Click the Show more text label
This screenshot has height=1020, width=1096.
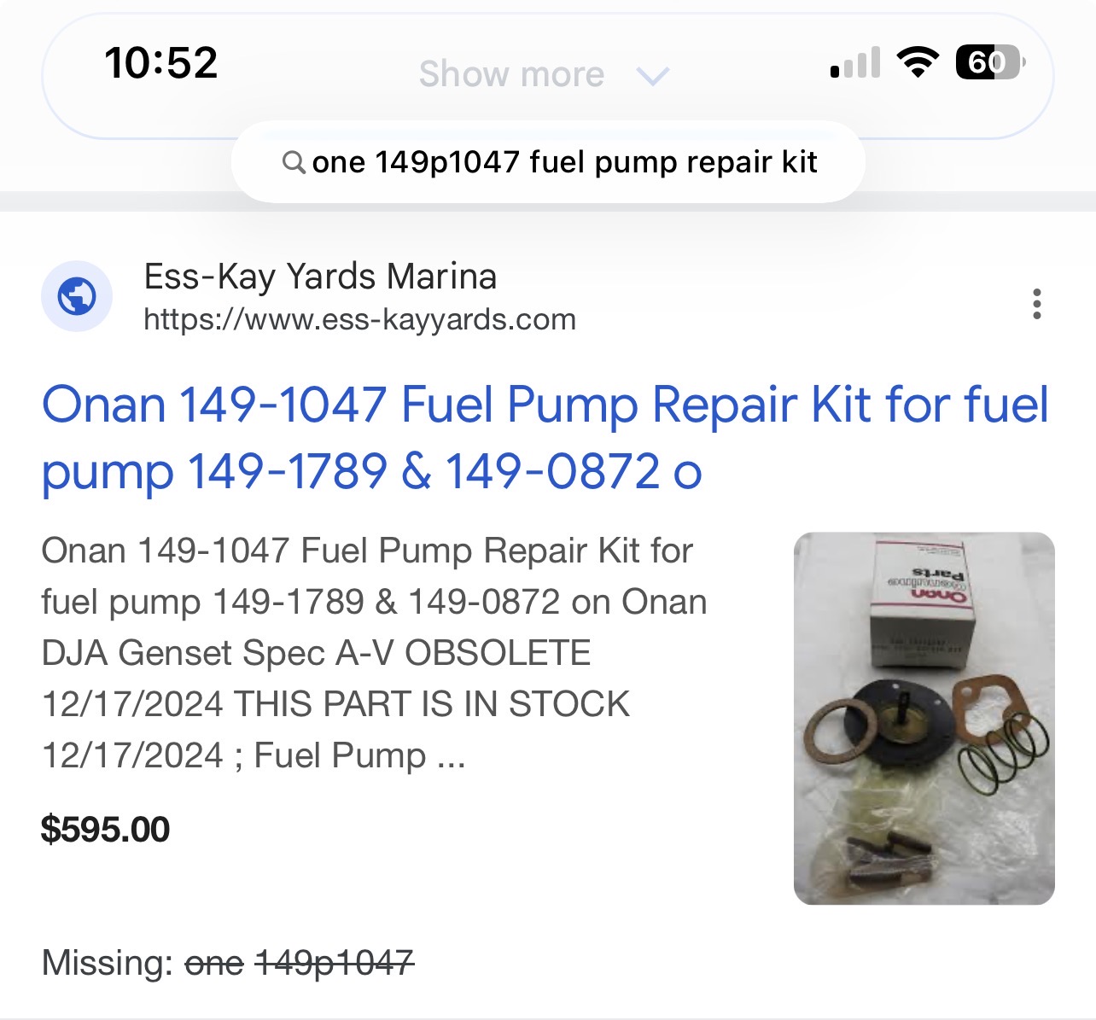(x=511, y=74)
